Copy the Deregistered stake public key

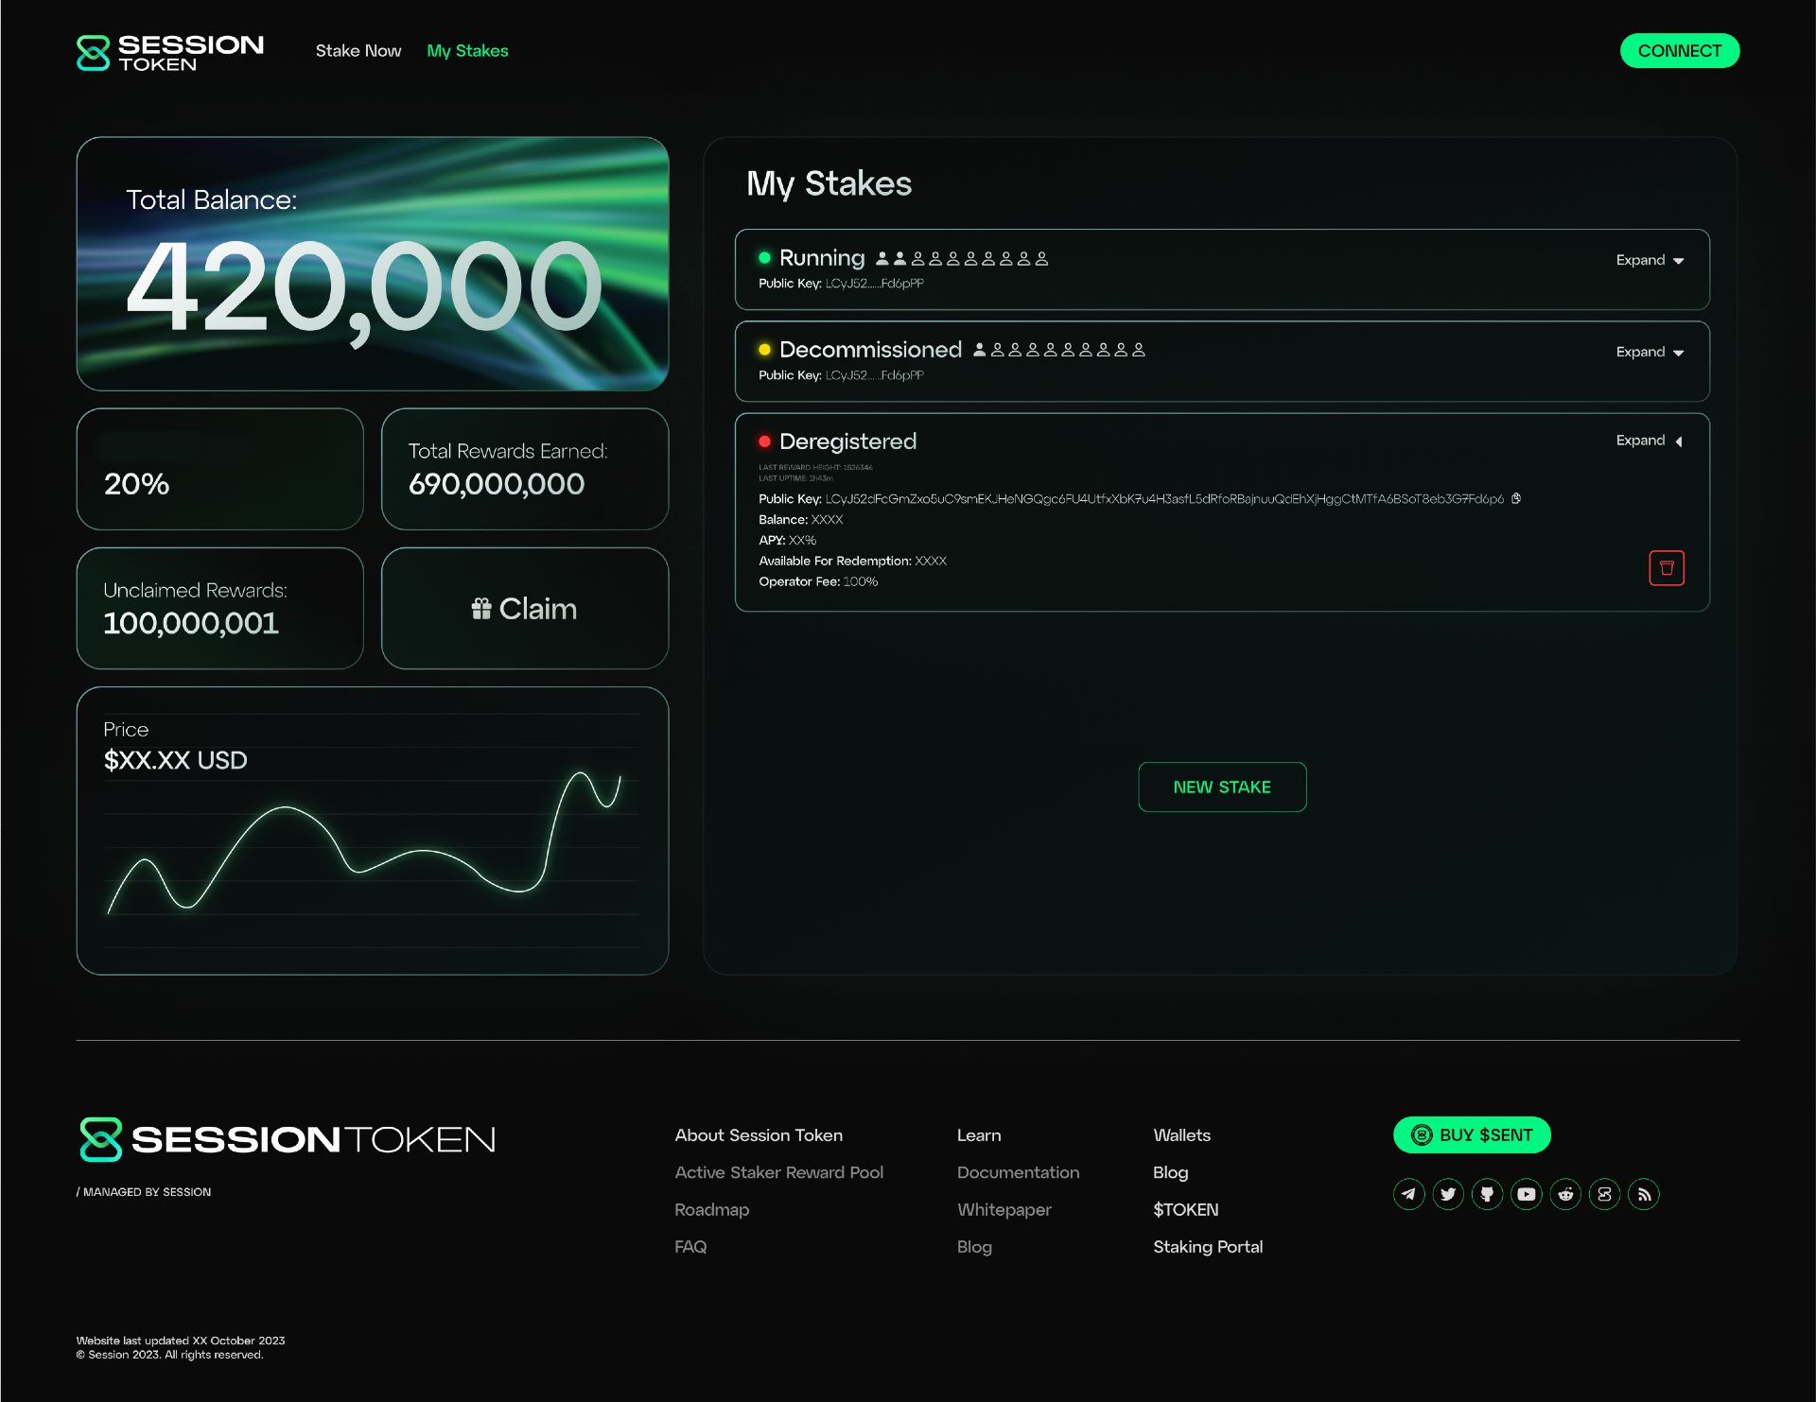pyautogui.click(x=1516, y=498)
